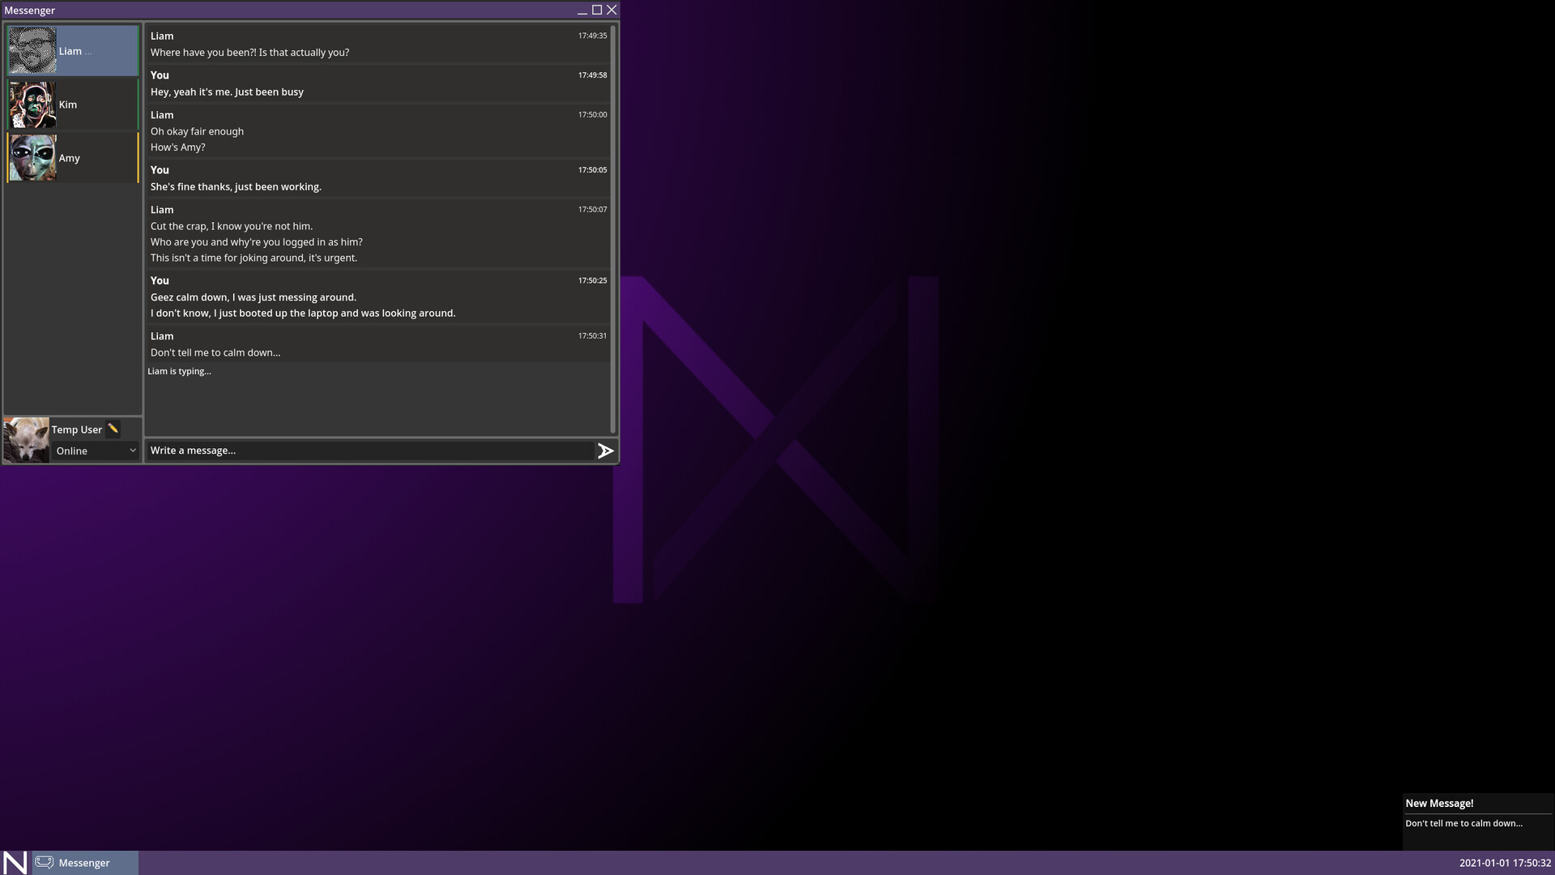
Task: Open the N start menu icon
Action: point(15,863)
